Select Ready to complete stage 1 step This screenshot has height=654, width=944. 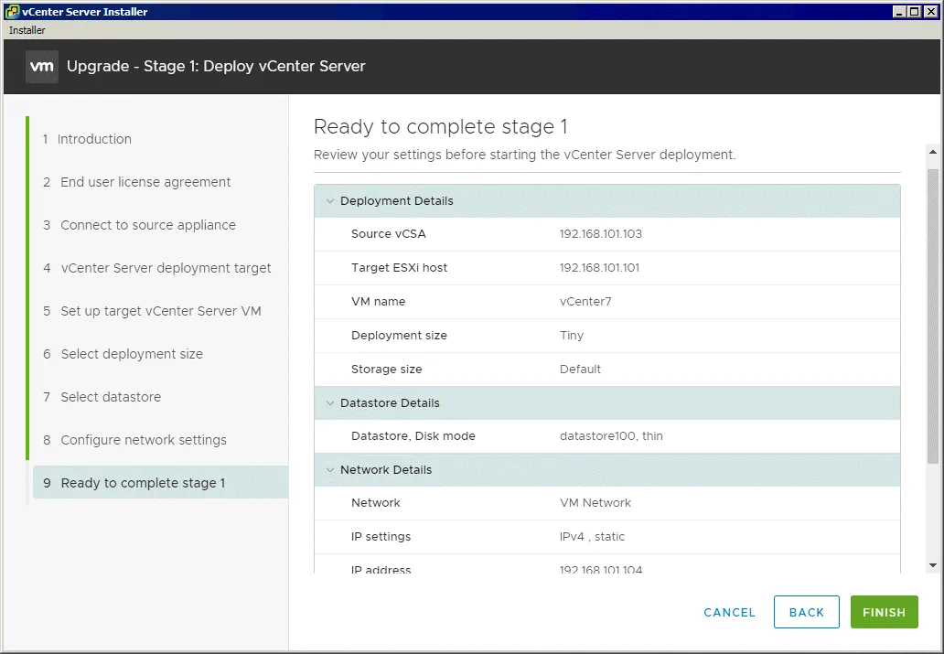point(143,483)
